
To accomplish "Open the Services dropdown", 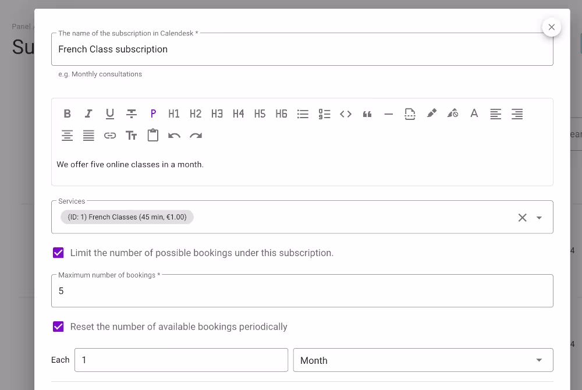I will pyautogui.click(x=538, y=217).
